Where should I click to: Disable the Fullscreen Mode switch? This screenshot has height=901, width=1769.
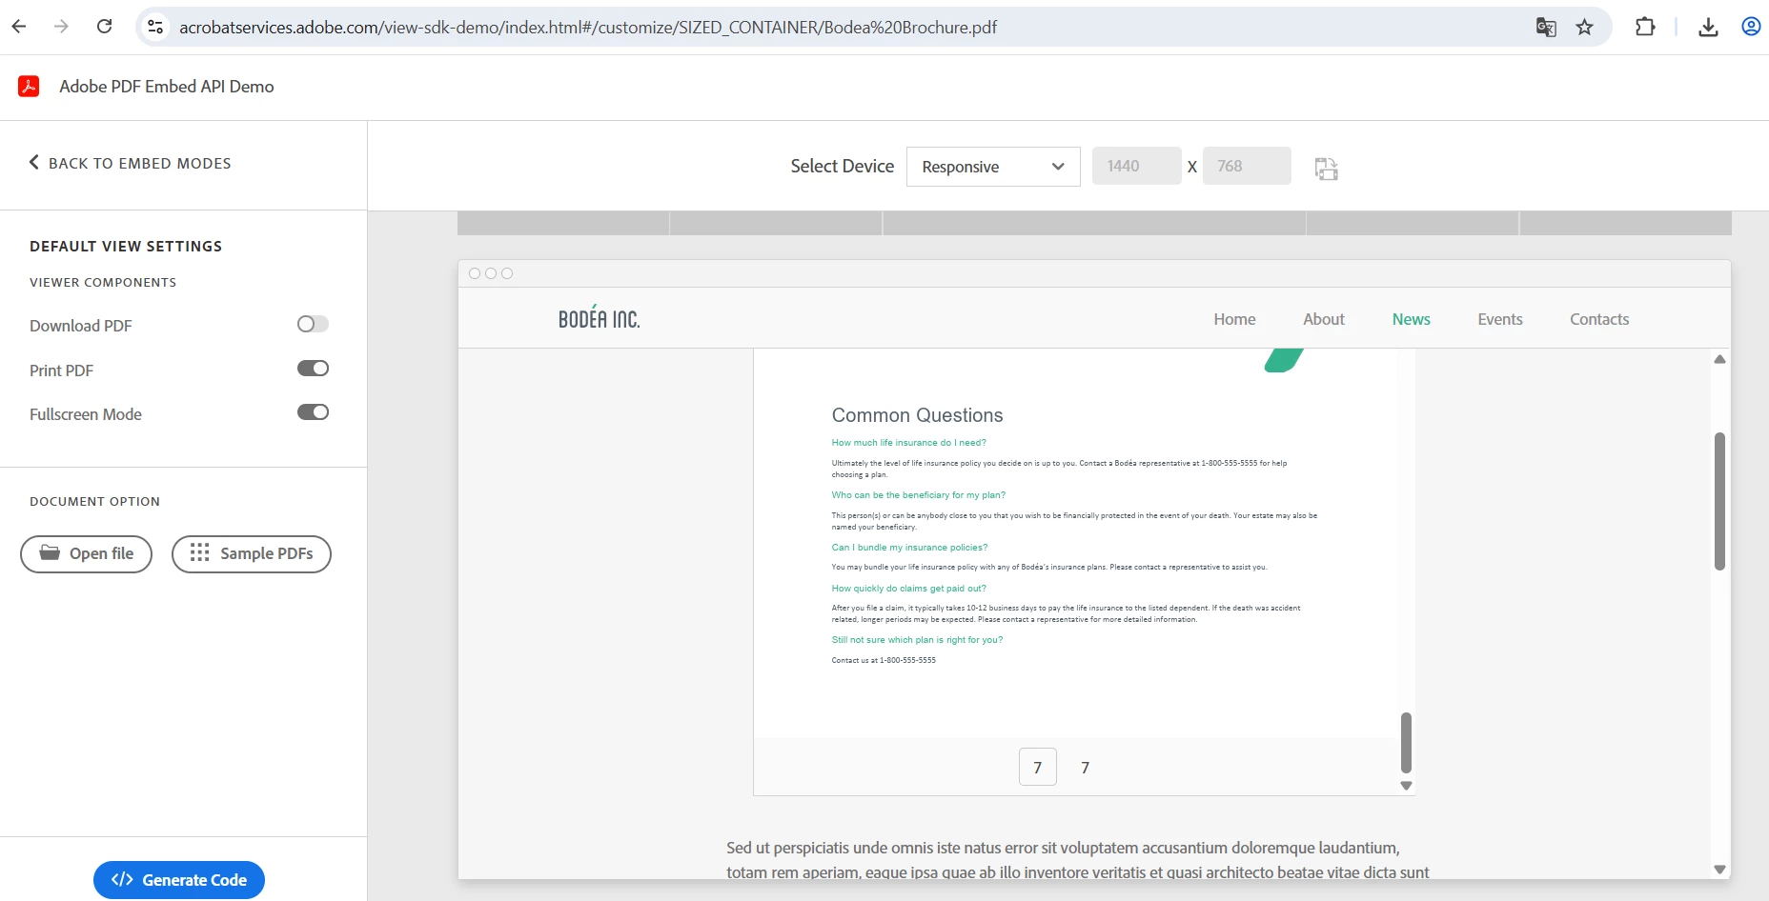pyautogui.click(x=313, y=412)
